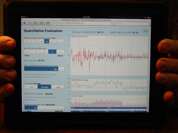Open the bookmarks book icon
The width and height of the screenshot is (178, 133).
(x=42, y=23)
